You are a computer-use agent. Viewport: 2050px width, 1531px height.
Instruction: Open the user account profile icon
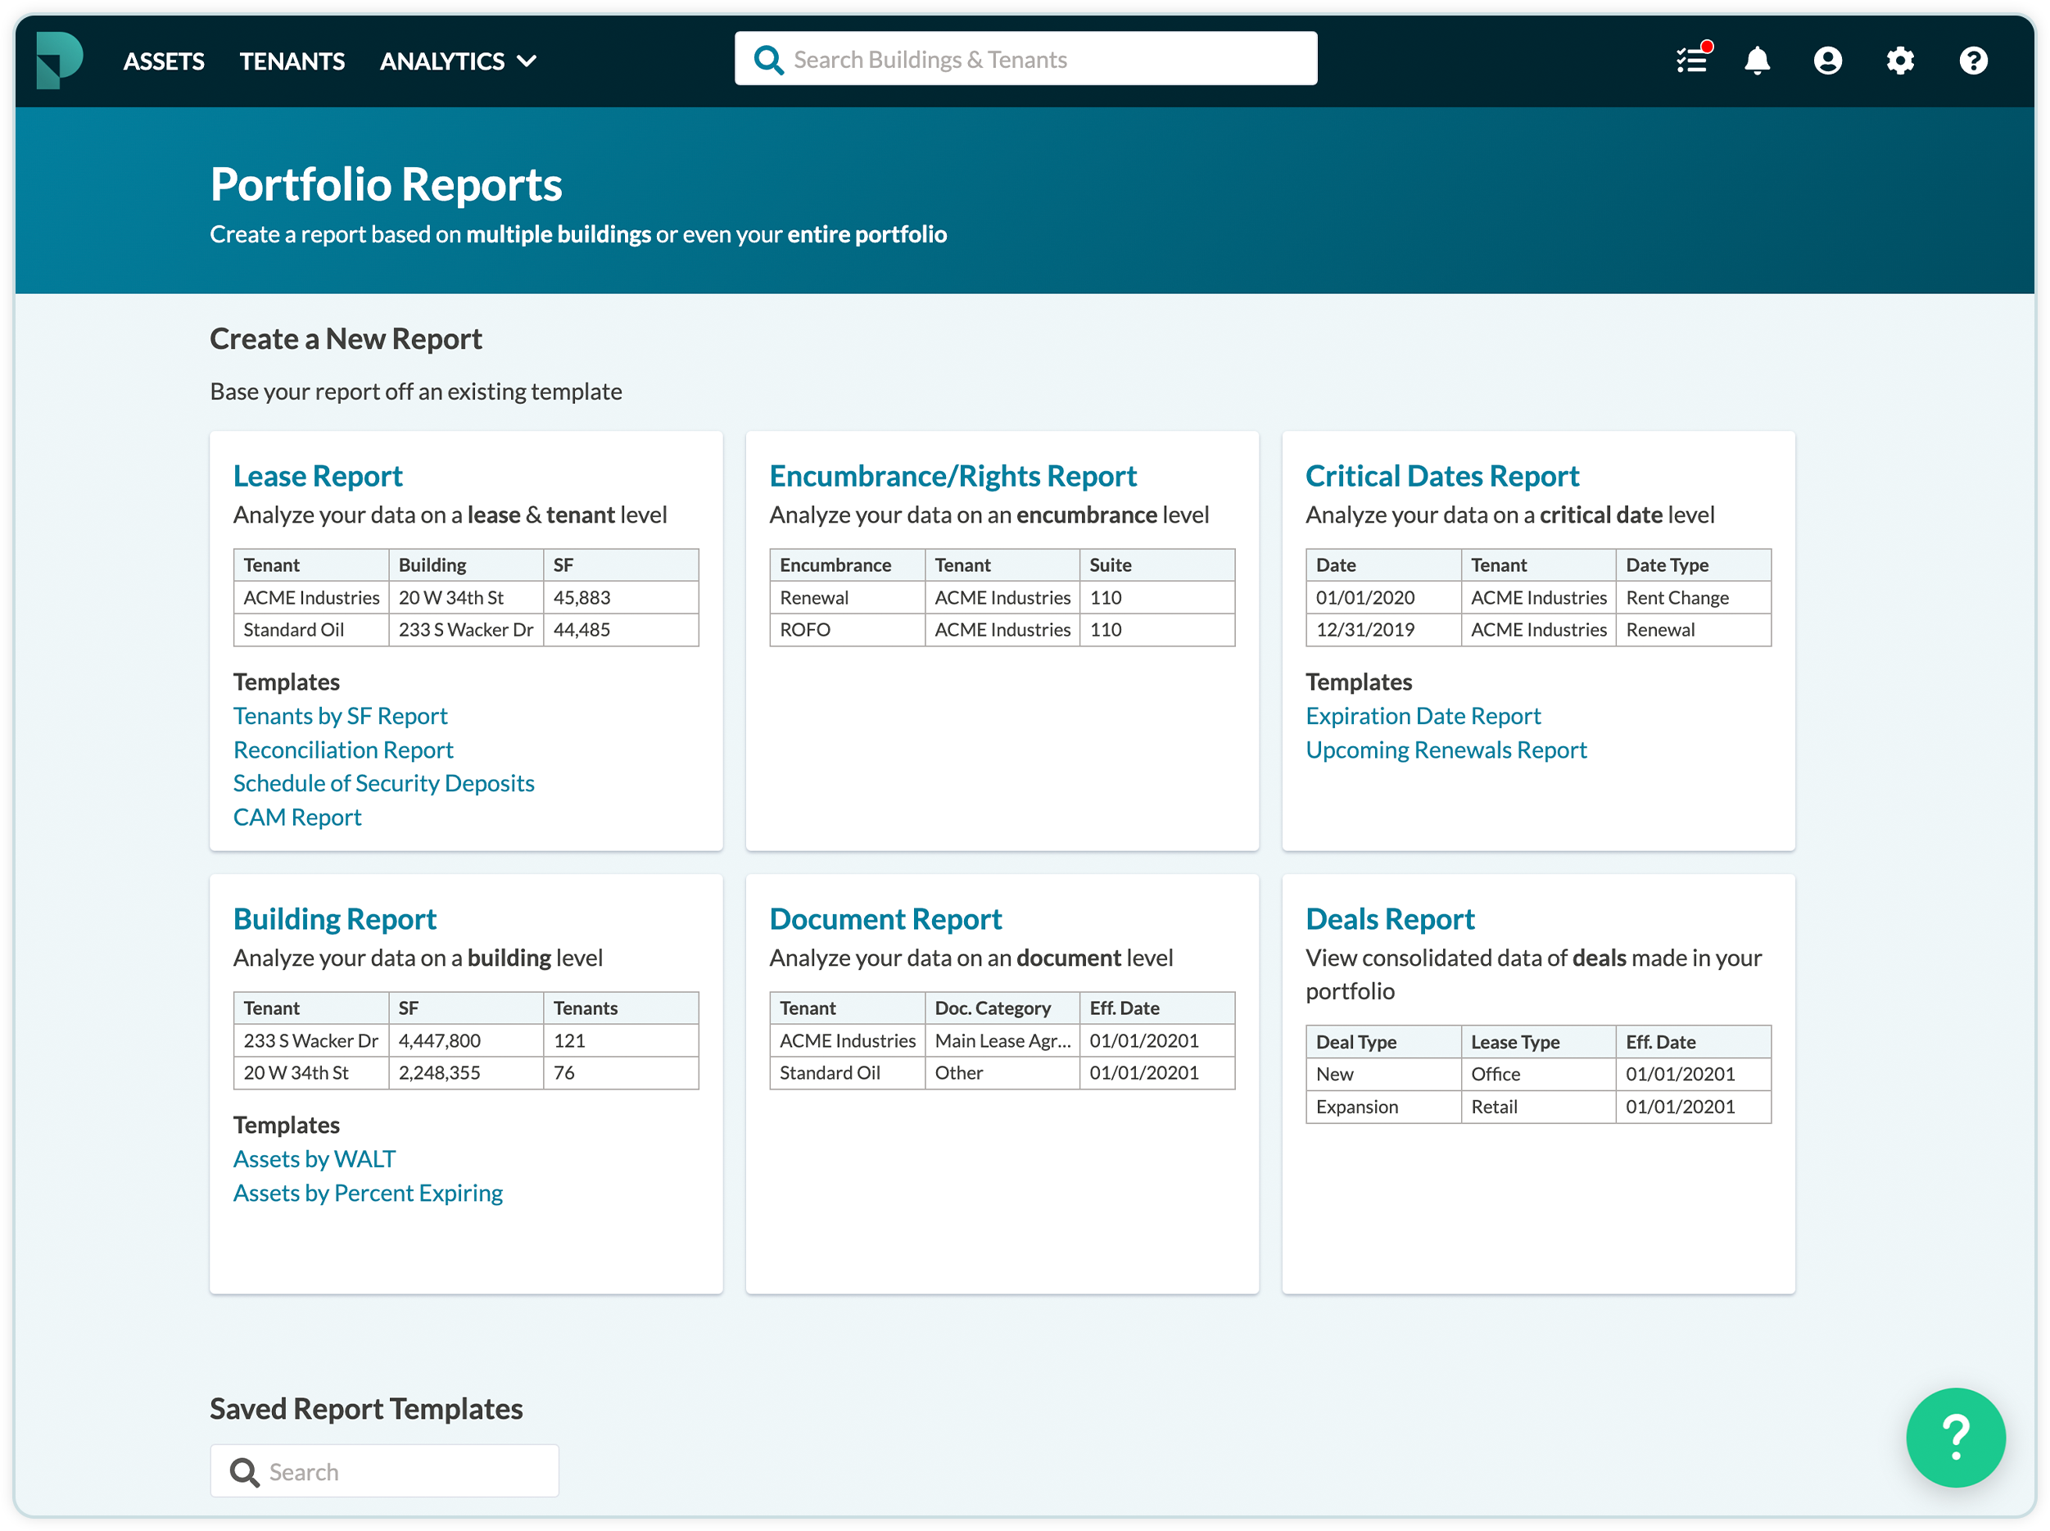click(x=1826, y=61)
